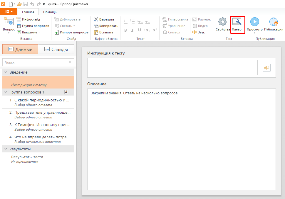Insert an Инфослайд
The image size is (285, 199).
[28, 19]
